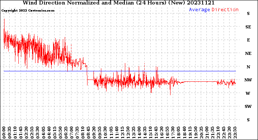
Task: Select the 03:30 time label
Action: [x=38, y=133]
